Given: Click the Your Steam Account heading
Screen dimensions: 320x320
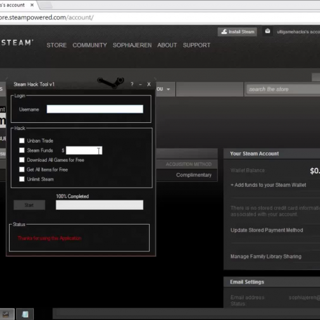Looking at the screenshot, I should pyautogui.click(x=254, y=154).
